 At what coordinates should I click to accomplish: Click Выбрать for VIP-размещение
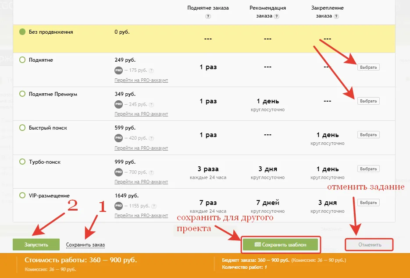[x=368, y=202]
